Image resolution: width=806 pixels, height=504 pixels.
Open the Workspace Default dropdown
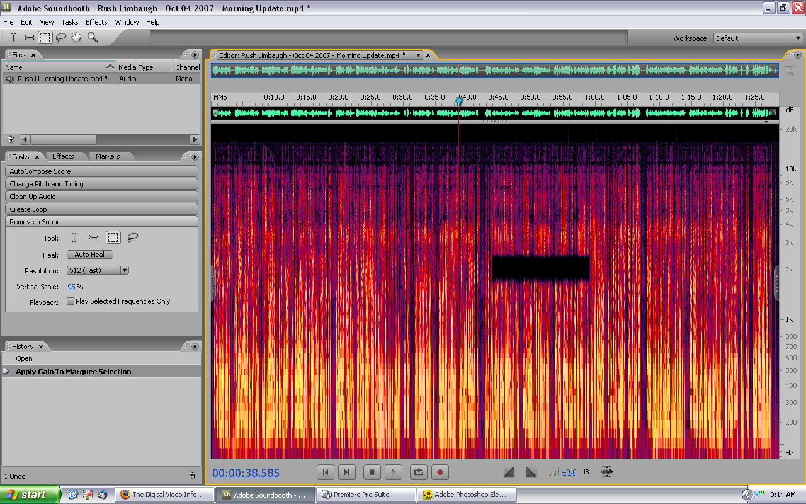(758, 38)
